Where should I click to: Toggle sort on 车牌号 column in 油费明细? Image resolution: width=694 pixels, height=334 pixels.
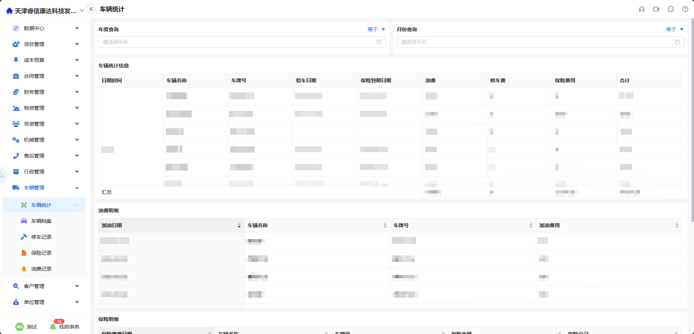click(531, 225)
